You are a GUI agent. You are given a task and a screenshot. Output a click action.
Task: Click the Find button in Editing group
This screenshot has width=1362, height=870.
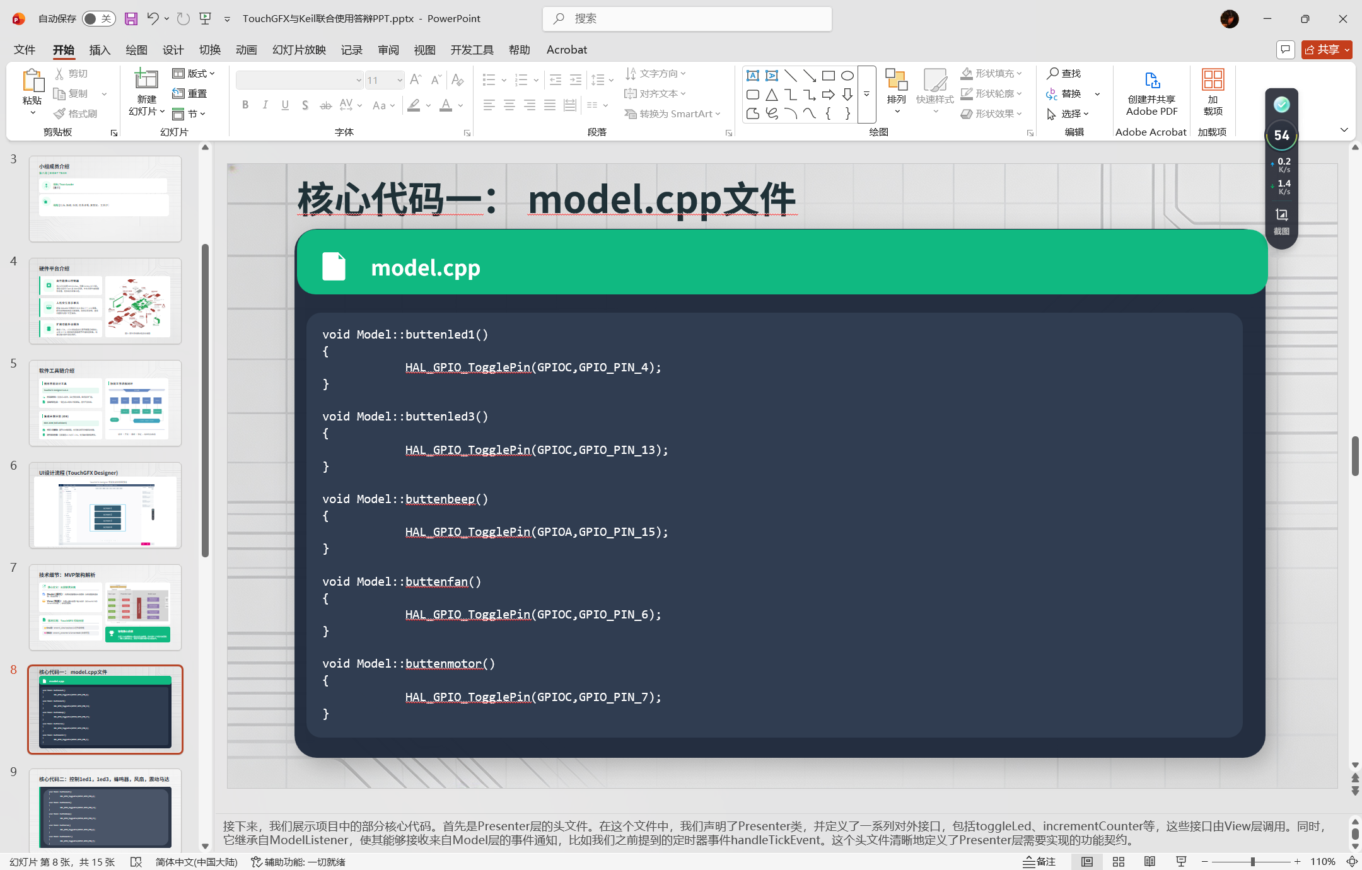pos(1064,74)
